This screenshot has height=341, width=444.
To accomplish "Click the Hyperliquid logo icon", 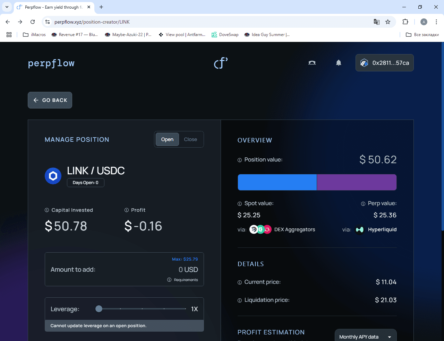I will (360, 229).
